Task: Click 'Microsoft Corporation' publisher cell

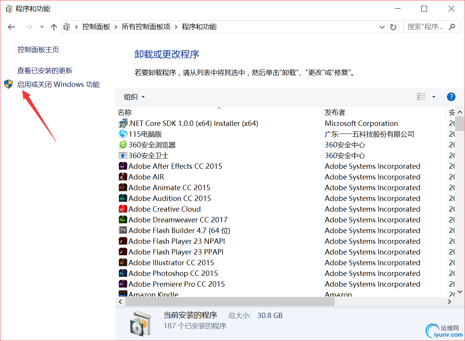Action: point(361,123)
